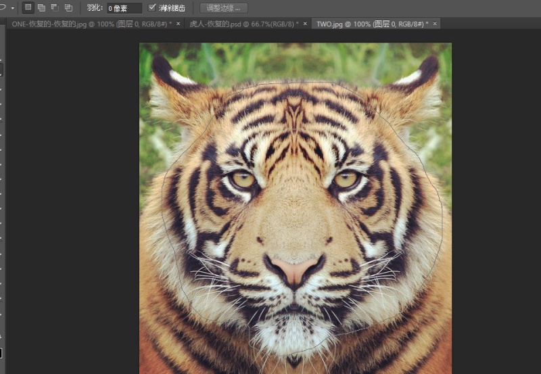The image size is (541, 374).
Task: Click the tiger's nose in the canvas
Action: pyautogui.click(x=294, y=271)
